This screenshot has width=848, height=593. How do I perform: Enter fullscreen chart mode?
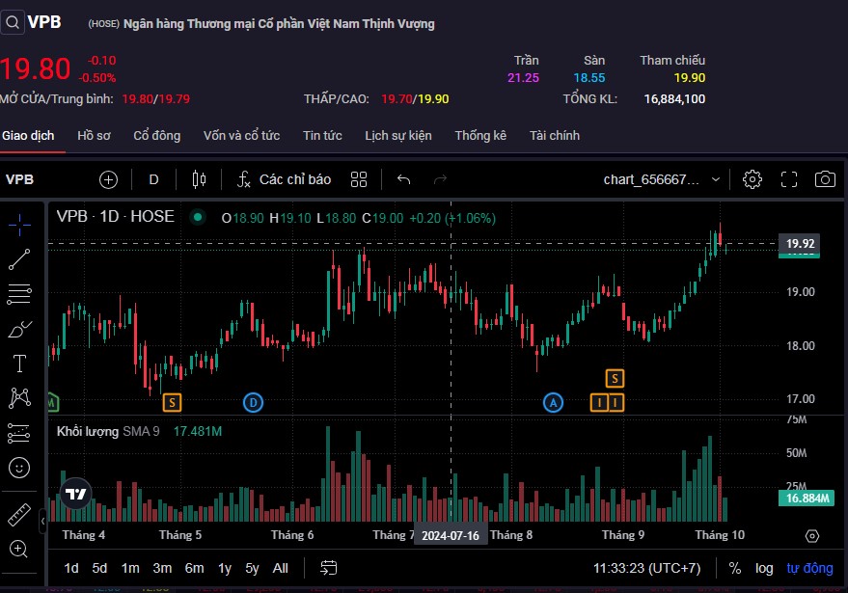tap(789, 179)
